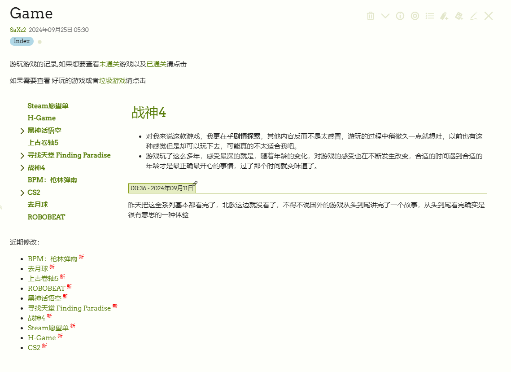Open CS2 in recent changes list
Viewport: 511px width, 372px height.
tap(34, 348)
